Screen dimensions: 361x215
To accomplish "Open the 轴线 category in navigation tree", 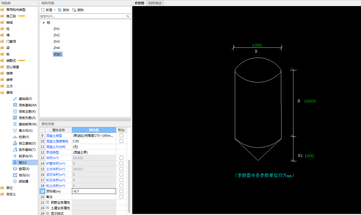I will pyautogui.click(x=10, y=22).
